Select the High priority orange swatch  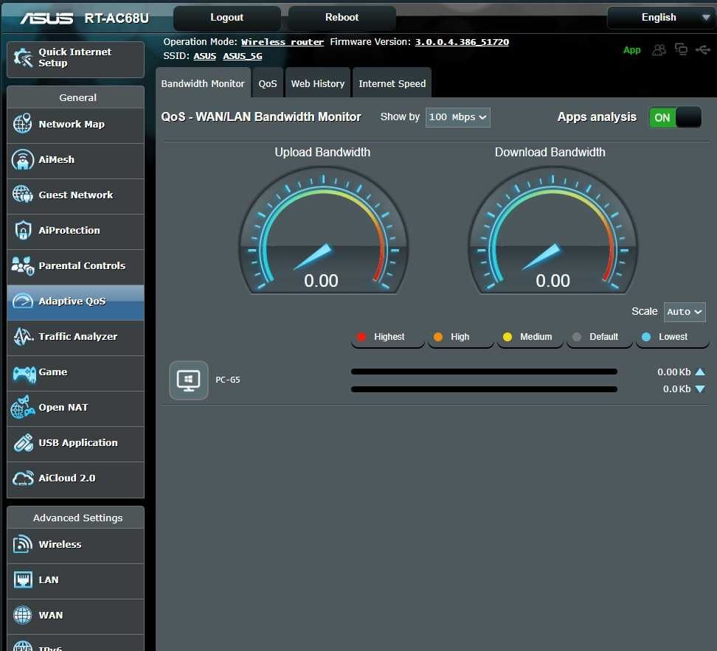pyautogui.click(x=438, y=337)
